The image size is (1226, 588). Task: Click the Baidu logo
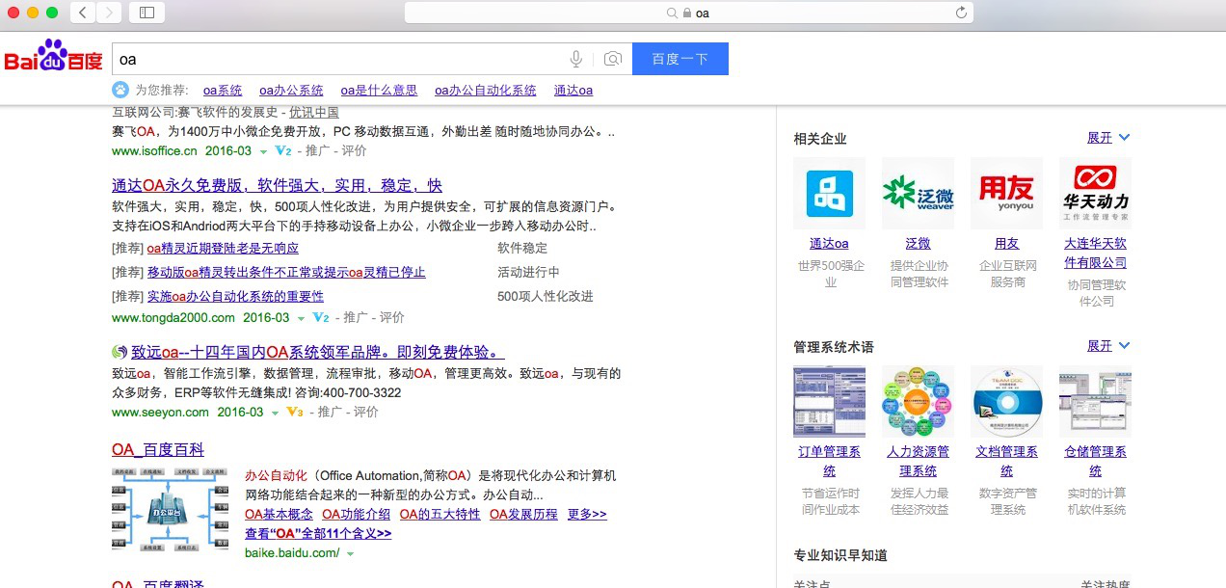click(52, 59)
